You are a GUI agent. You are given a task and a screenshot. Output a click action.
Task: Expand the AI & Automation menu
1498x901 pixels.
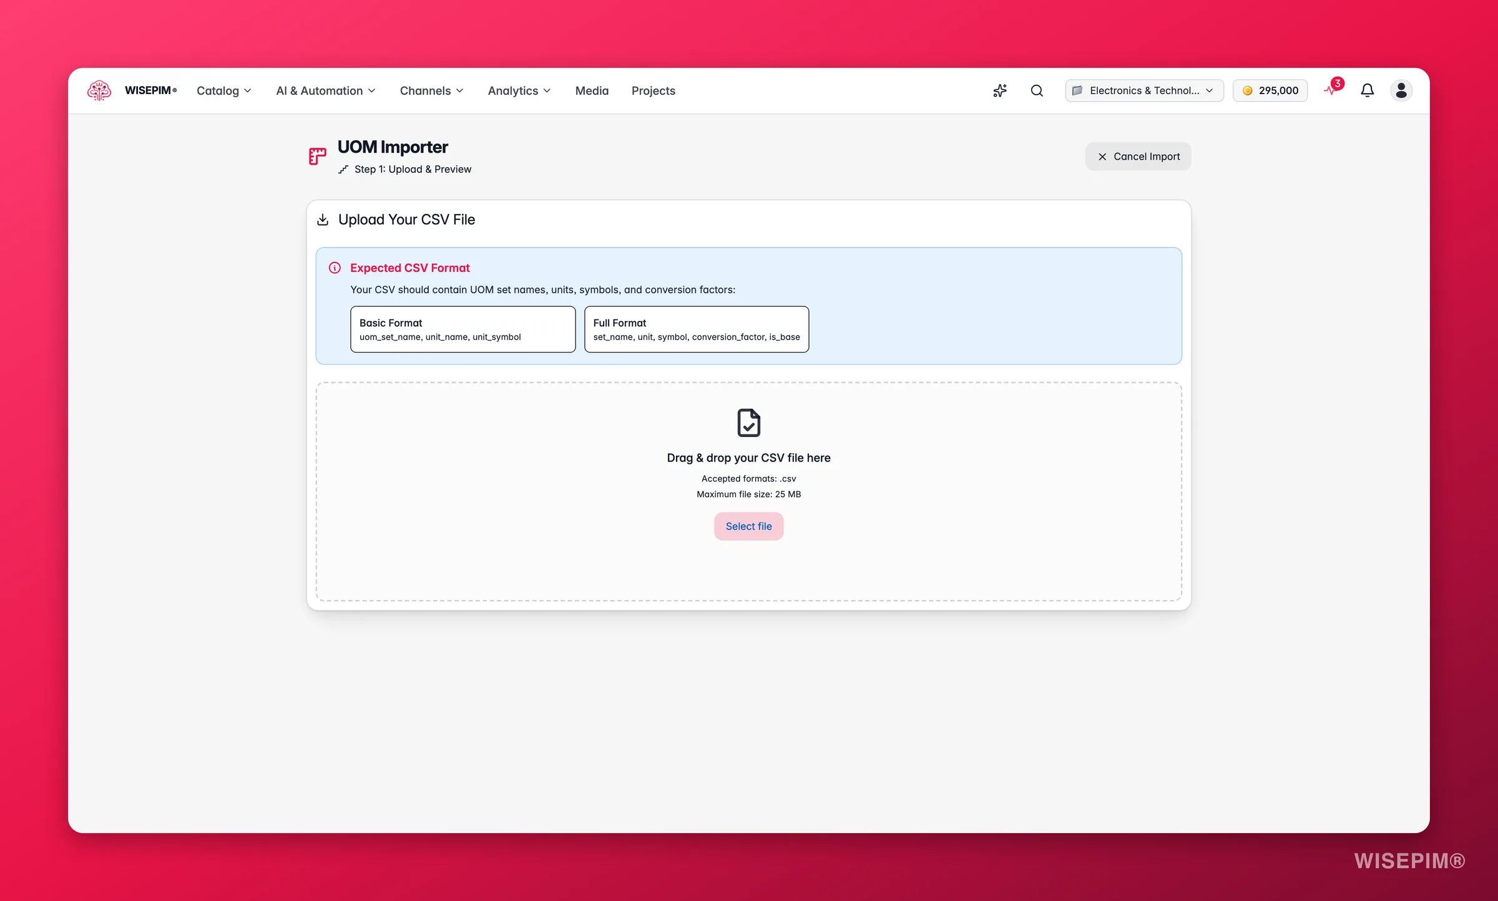pyautogui.click(x=326, y=90)
